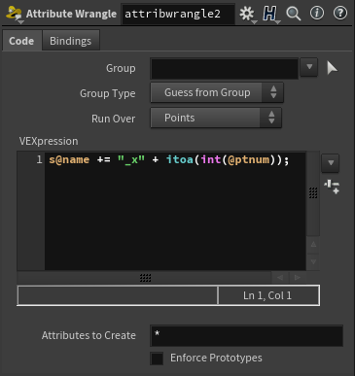Open the Group Type dropdown
This screenshot has width=355, height=376.
tap(217, 92)
